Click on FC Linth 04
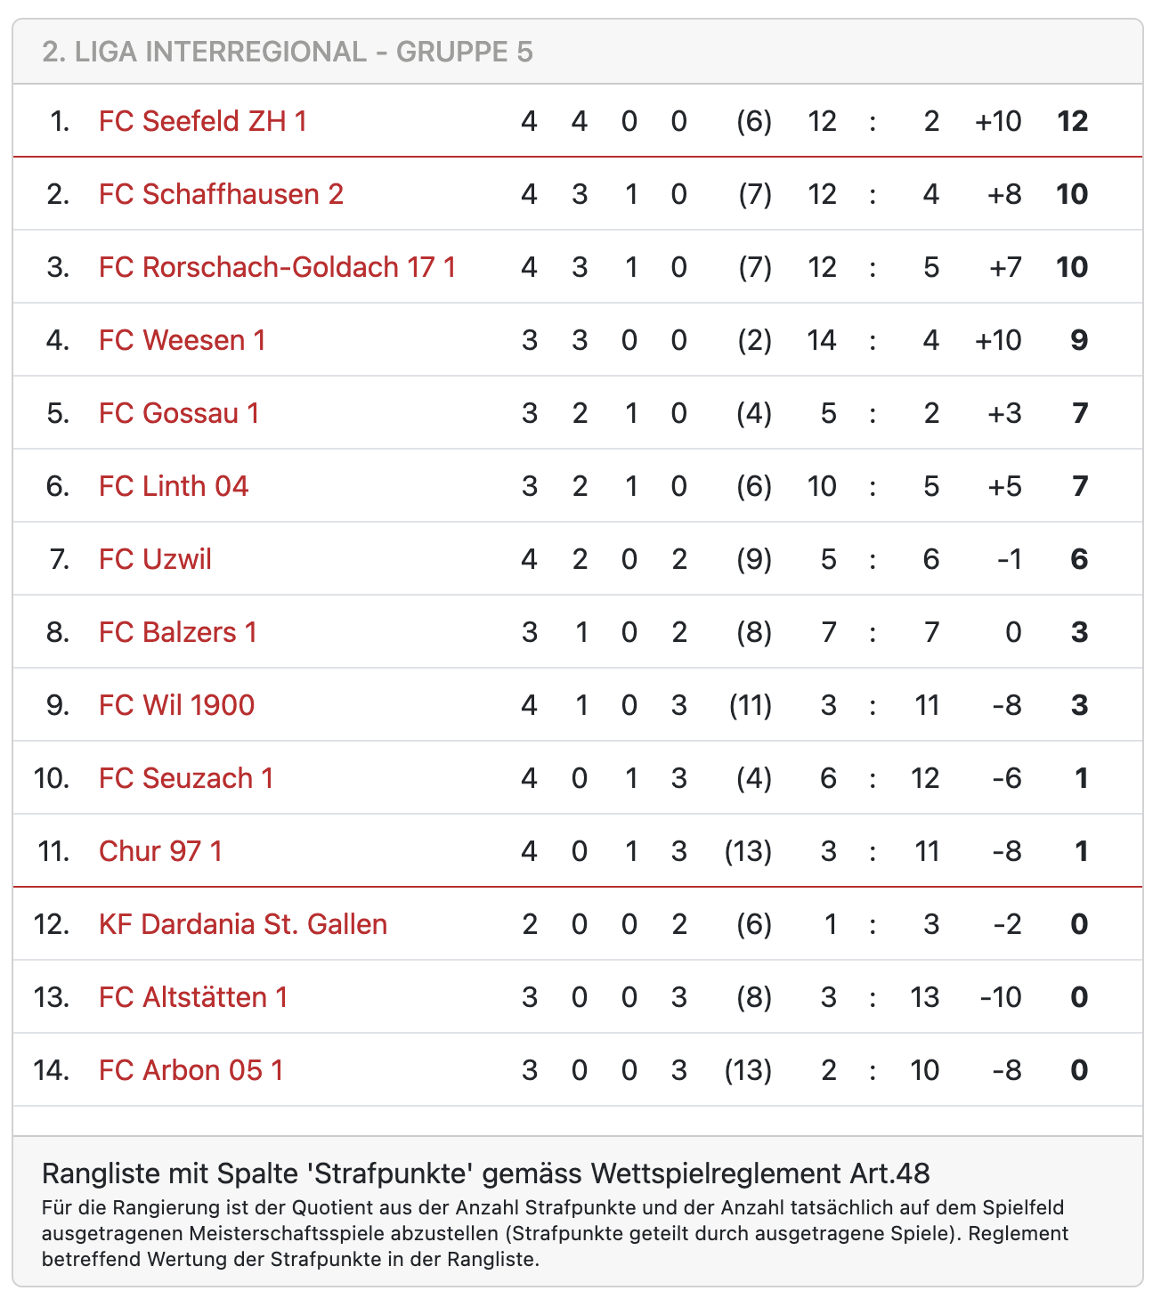Screen dimensions: 1161x1307 coord(174,486)
